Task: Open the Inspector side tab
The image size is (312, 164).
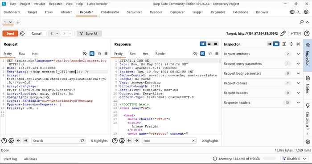Action: click(308, 56)
